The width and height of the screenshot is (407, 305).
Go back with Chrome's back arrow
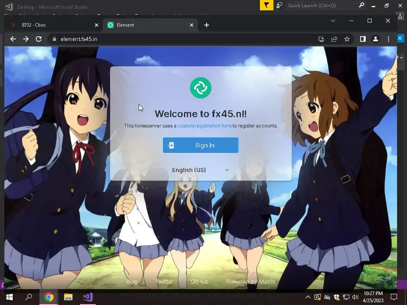(13, 39)
